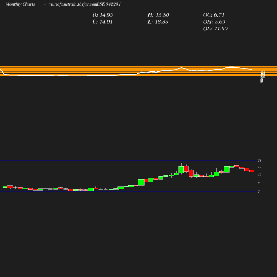The width and height of the screenshot is (277, 277).
Task: Click the price axis label '7'
Action: pos(259,183)
